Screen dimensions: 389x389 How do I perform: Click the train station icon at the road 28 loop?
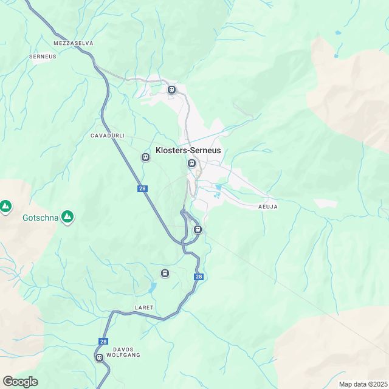tap(198, 229)
